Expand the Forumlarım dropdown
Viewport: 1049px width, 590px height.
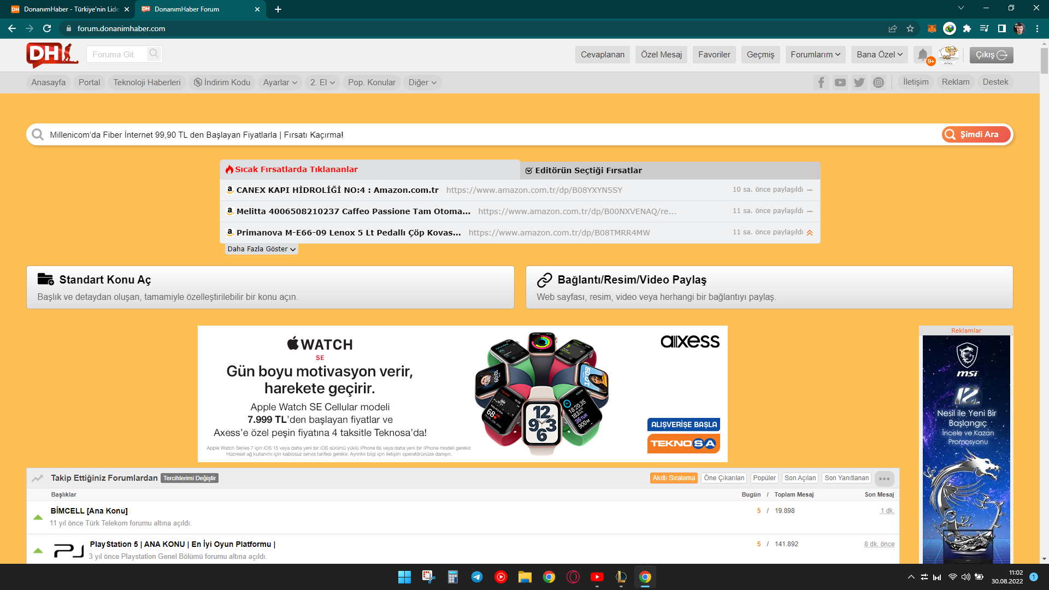click(815, 55)
